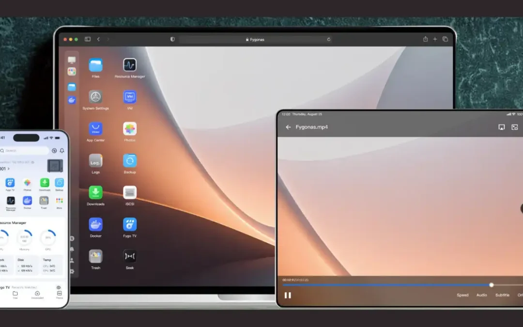The height and width of the screenshot is (327, 523).
Task: Click the desktop monitor icon in the laptop dock
Action: 72,60
